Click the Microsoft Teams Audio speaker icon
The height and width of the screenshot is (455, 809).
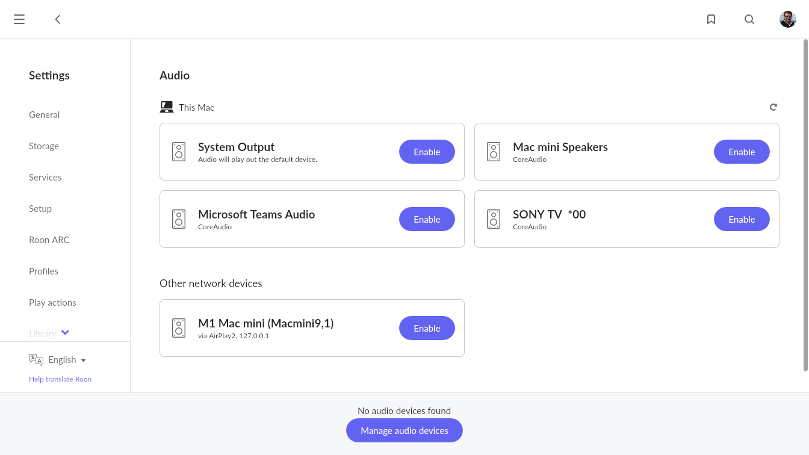coord(179,219)
